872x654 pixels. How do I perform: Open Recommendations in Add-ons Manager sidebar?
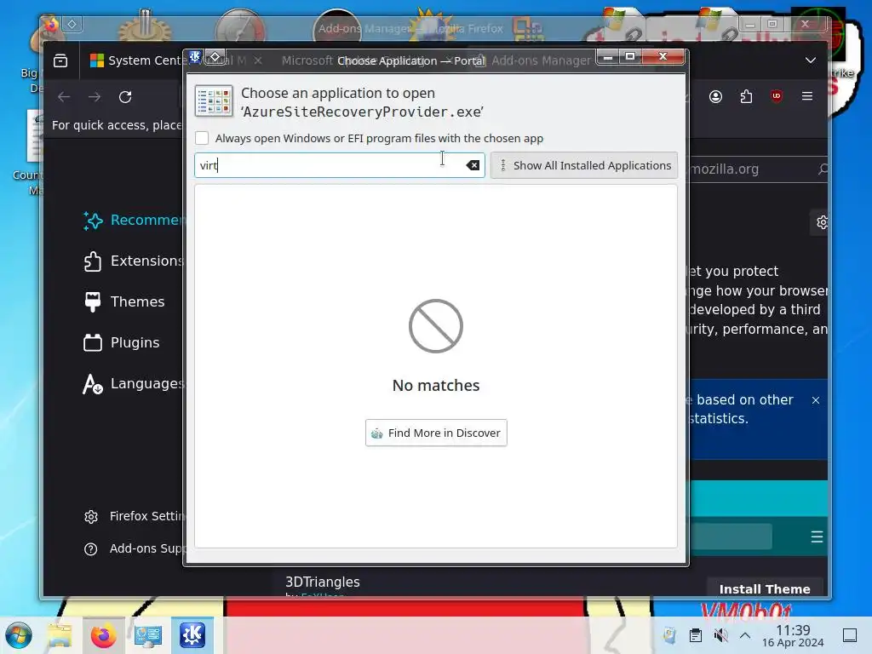(x=134, y=221)
